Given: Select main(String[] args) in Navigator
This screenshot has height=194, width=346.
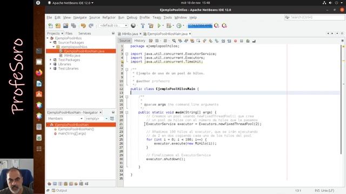Looking at the screenshot, I should click(x=72, y=134).
